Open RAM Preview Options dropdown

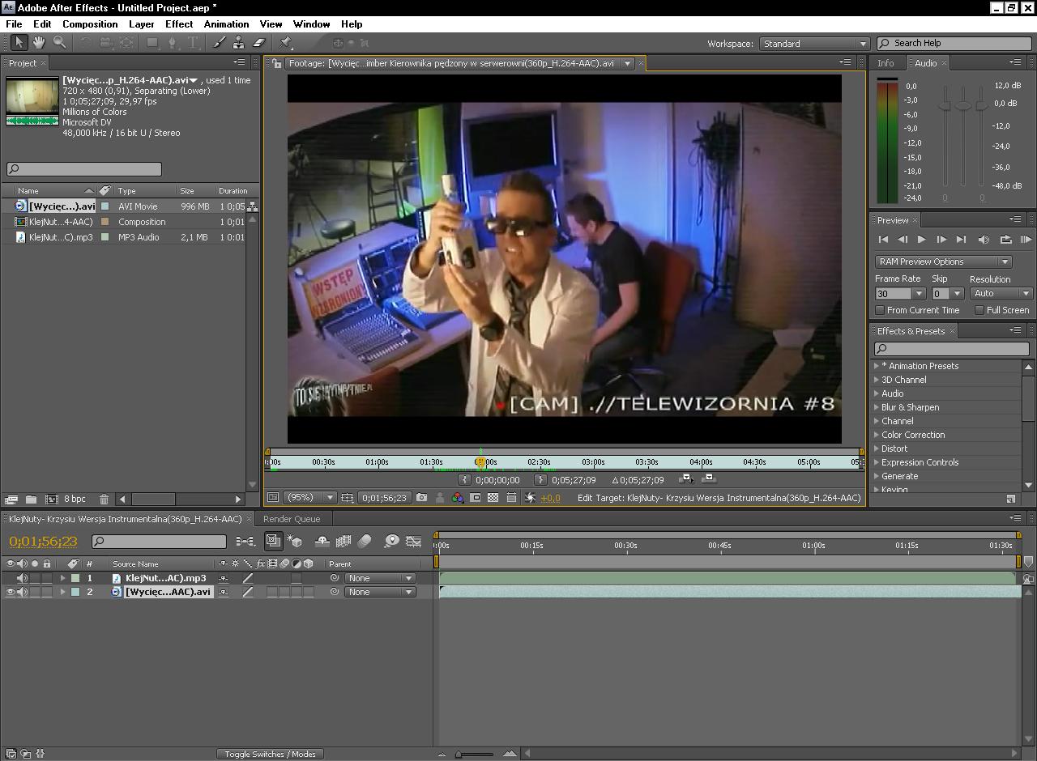(943, 261)
